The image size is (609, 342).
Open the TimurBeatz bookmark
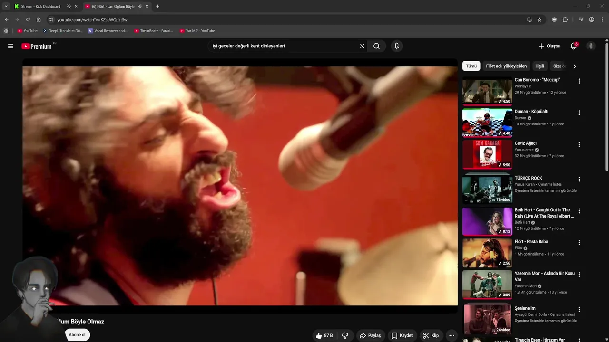click(153, 31)
